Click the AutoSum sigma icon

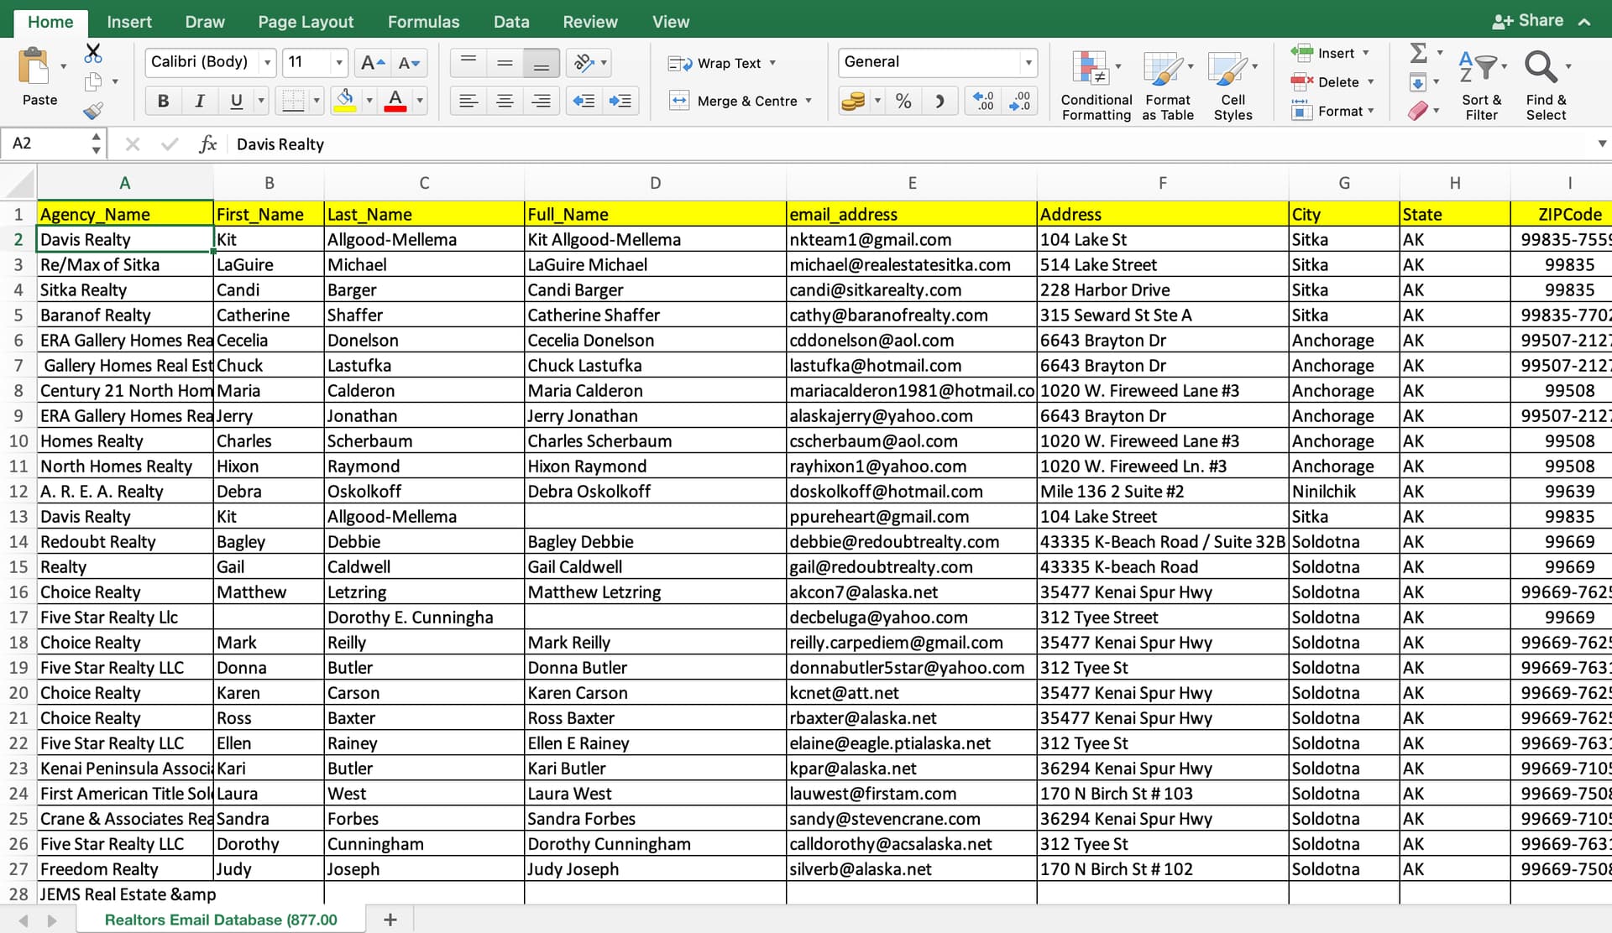pos(1418,54)
